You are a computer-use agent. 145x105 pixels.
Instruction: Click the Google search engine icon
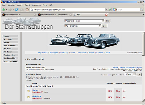[x=114, y=9]
